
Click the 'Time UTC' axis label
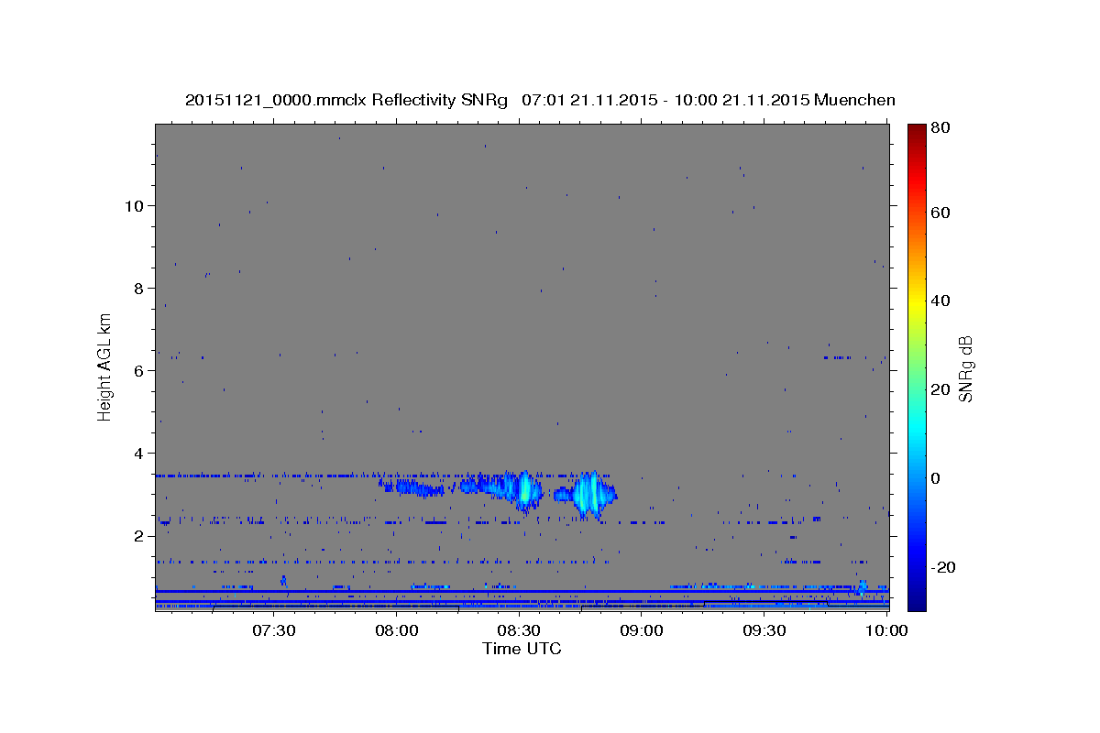(522, 649)
